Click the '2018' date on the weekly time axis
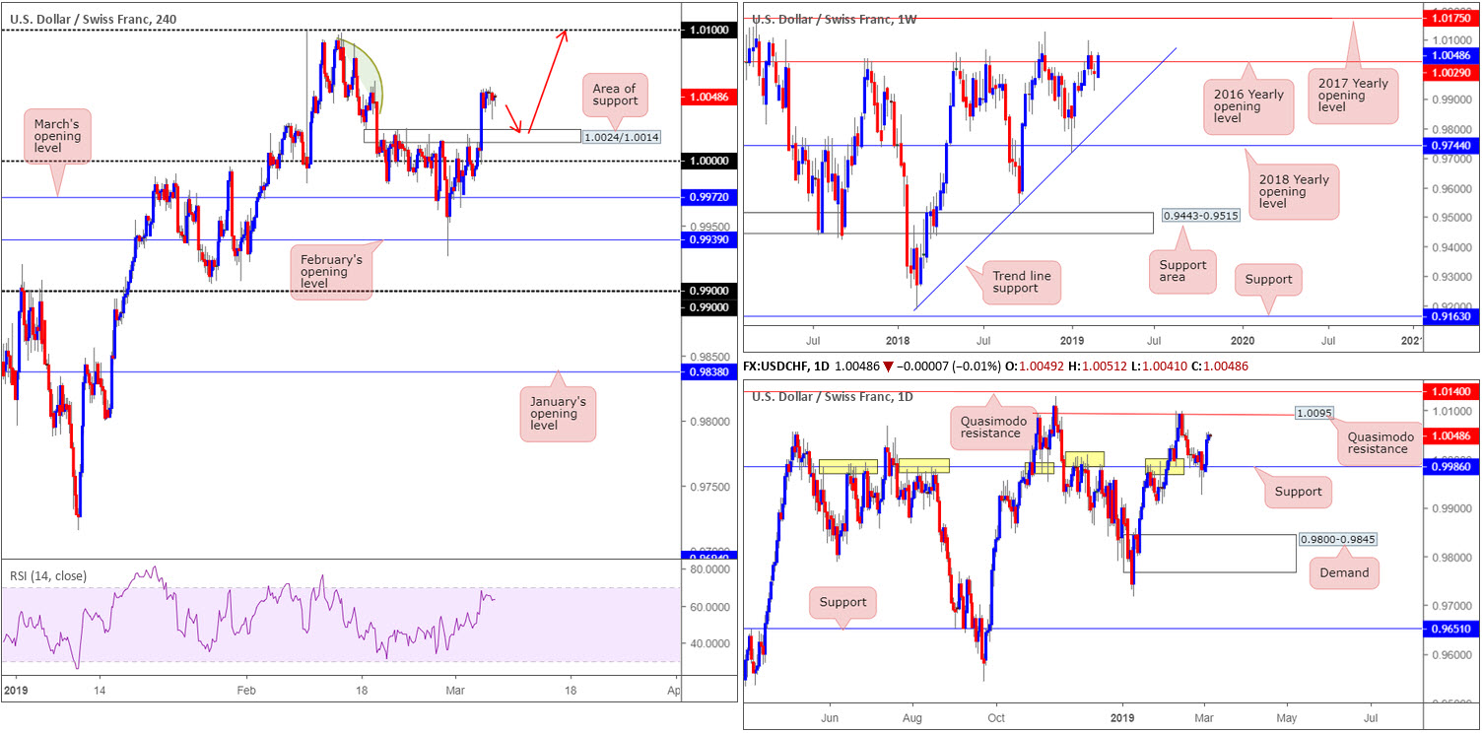The image size is (1482, 733). (x=896, y=340)
